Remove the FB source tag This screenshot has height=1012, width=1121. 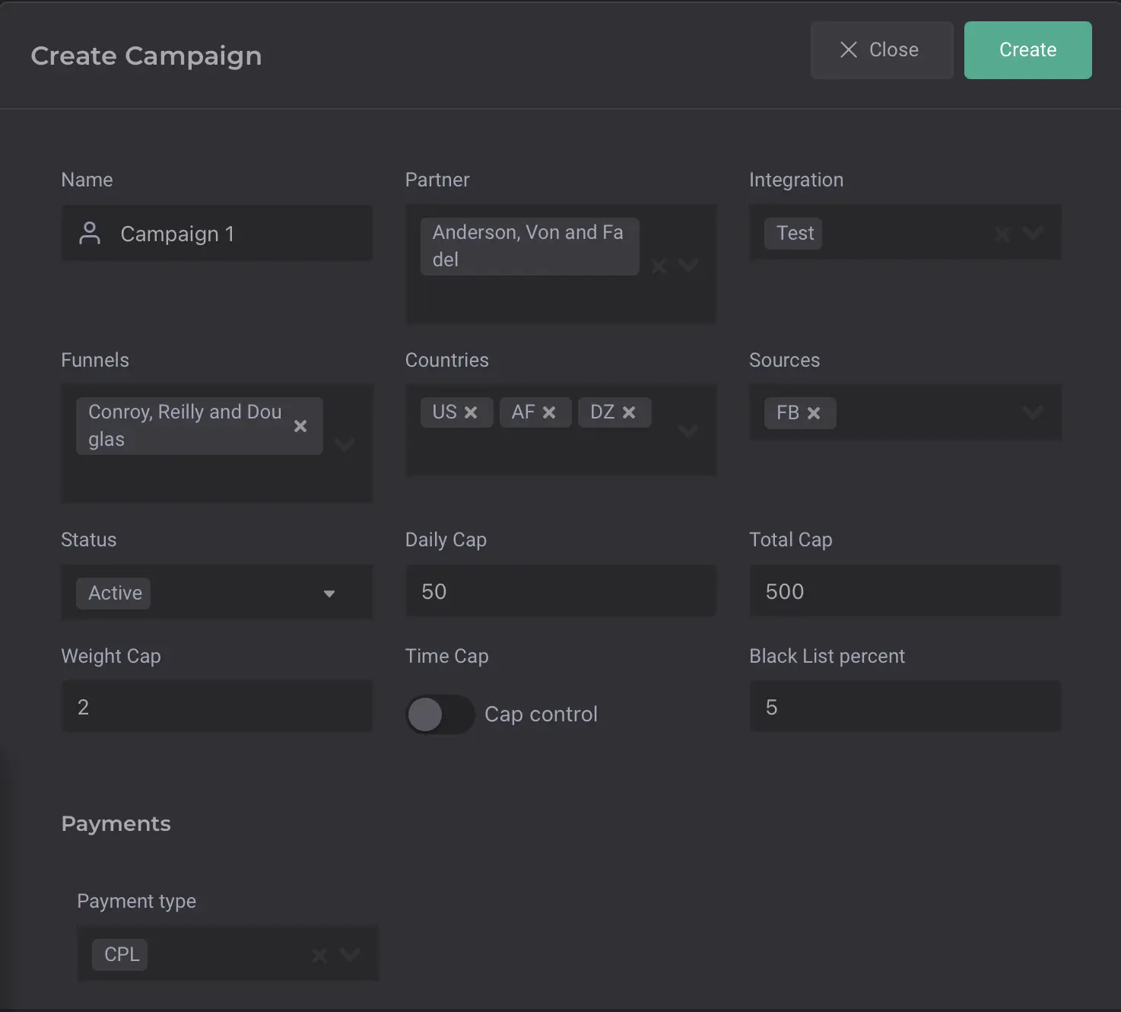pyautogui.click(x=814, y=413)
